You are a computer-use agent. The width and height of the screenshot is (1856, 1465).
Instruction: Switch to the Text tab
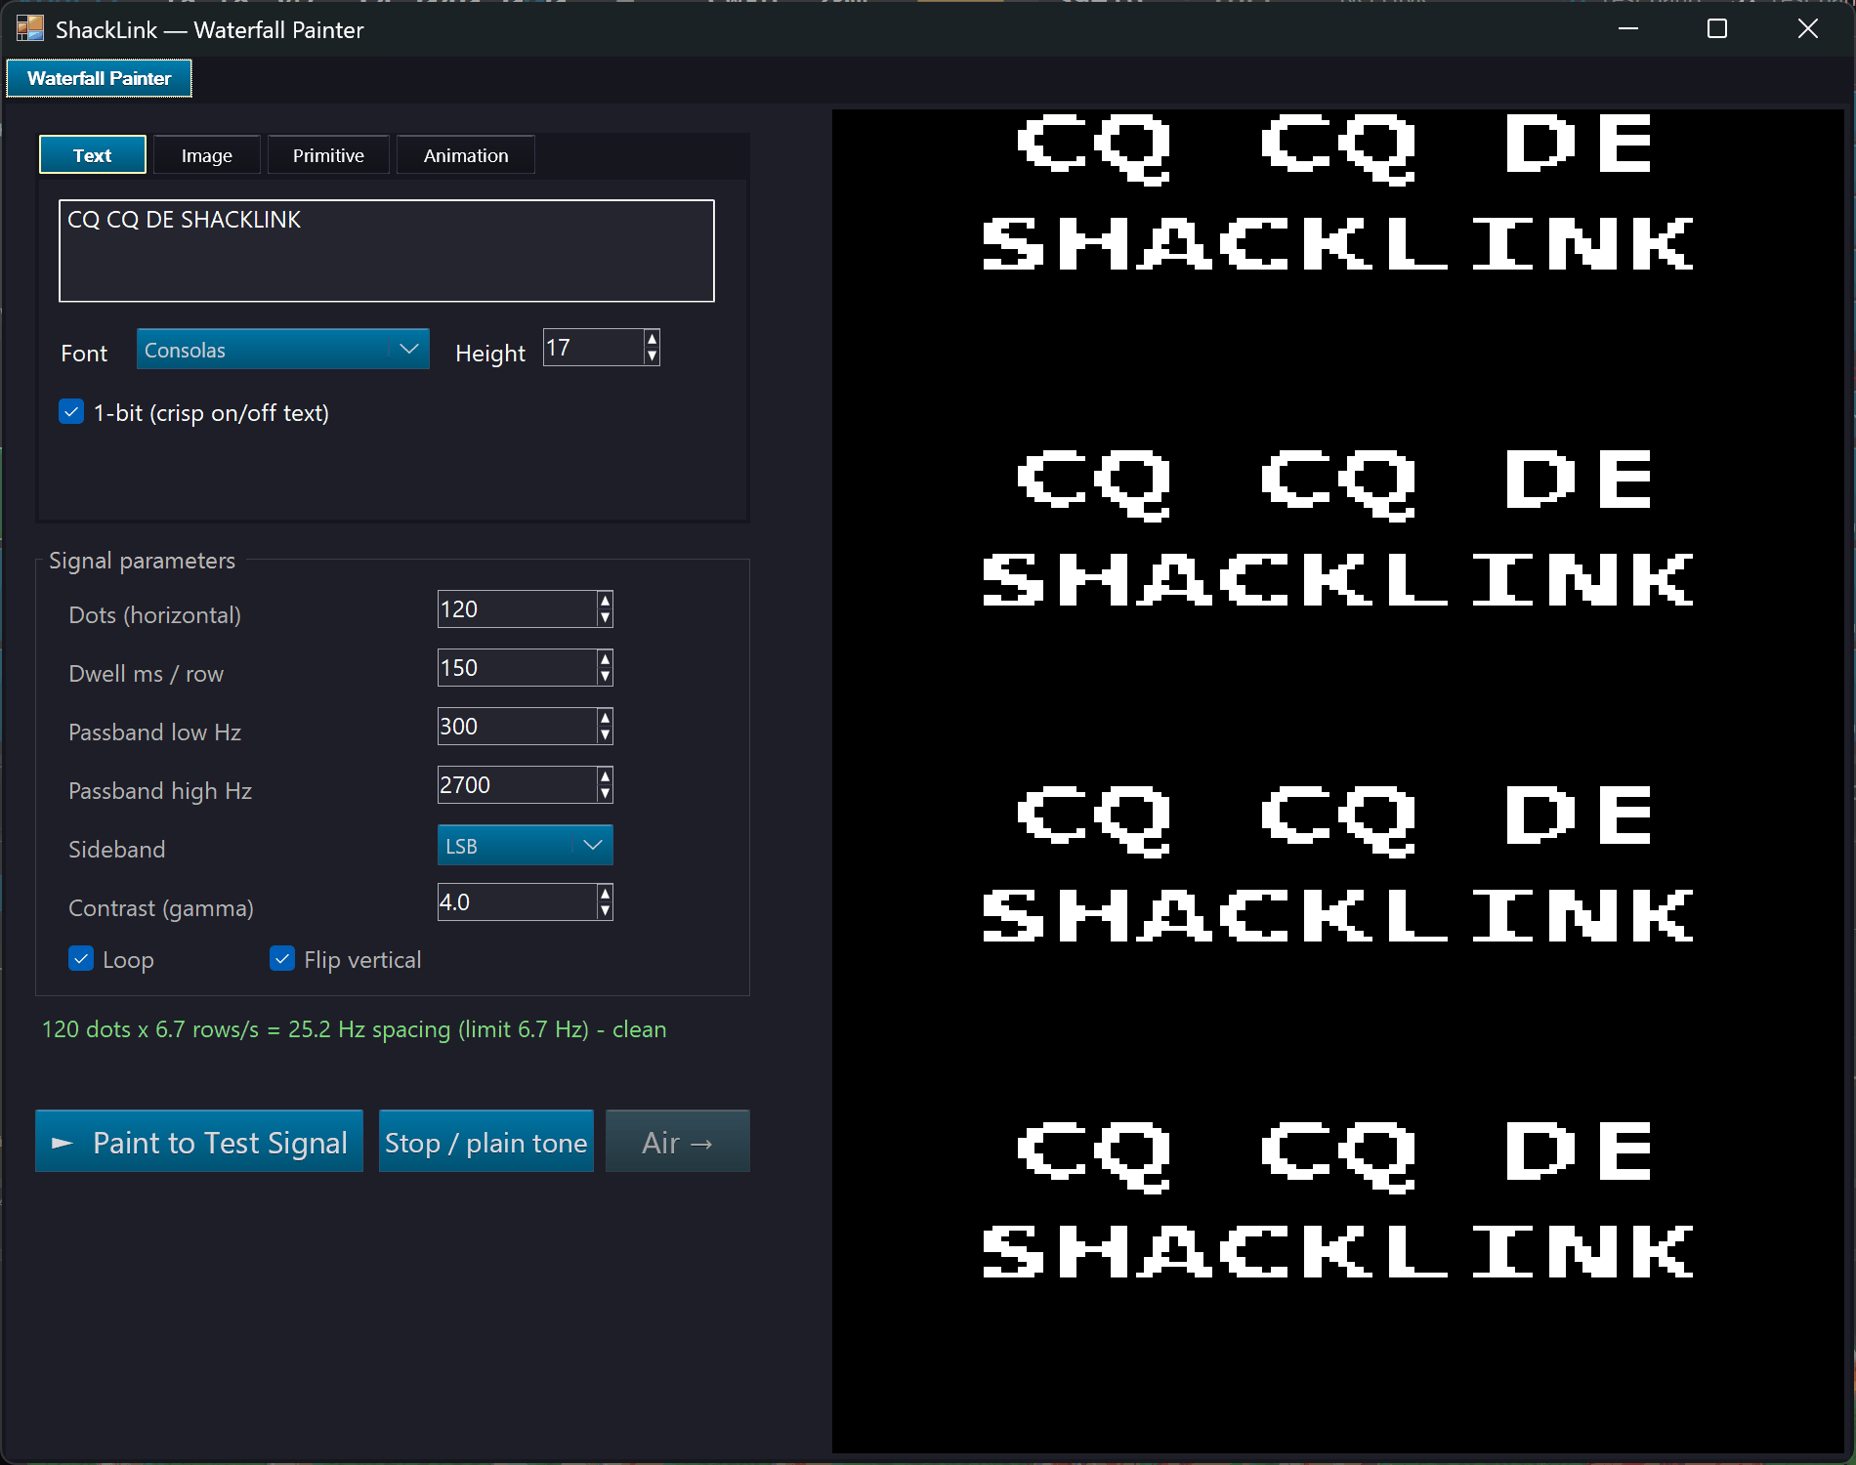(x=93, y=155)
